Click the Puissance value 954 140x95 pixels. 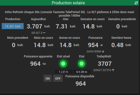pos(93,45)
